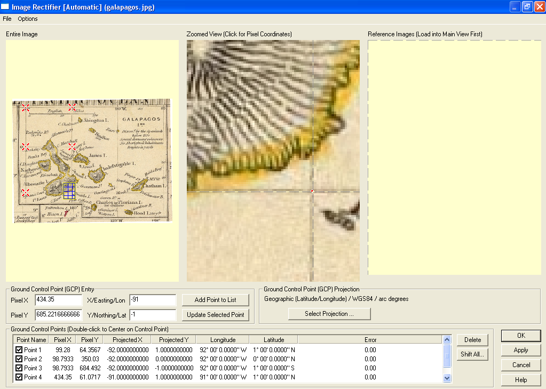The height and width of the screenshot is (389, 546).
Task: Uncheck the Point 1 checkbox
Action: click(x=19, y=350)
